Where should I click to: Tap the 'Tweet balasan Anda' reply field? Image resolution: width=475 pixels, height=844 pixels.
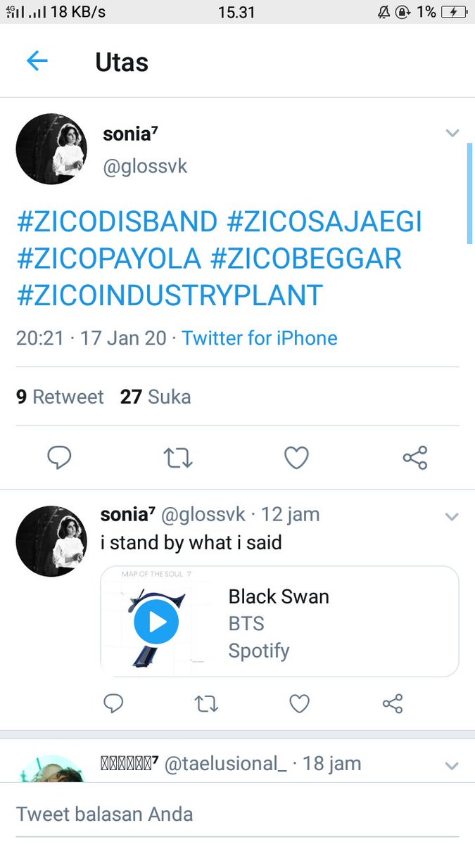(237, 814)
